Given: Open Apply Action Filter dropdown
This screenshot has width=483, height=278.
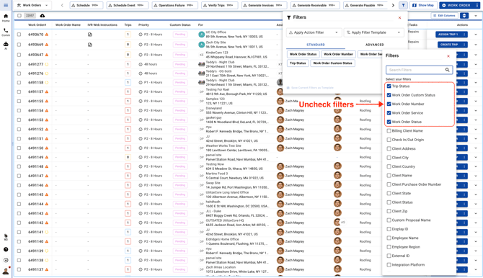Looking at the screenshot, I should [314, 32].
